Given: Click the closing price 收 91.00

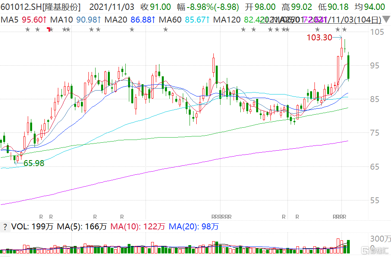Looking at the screenshot, I should (x=155, y=7).
